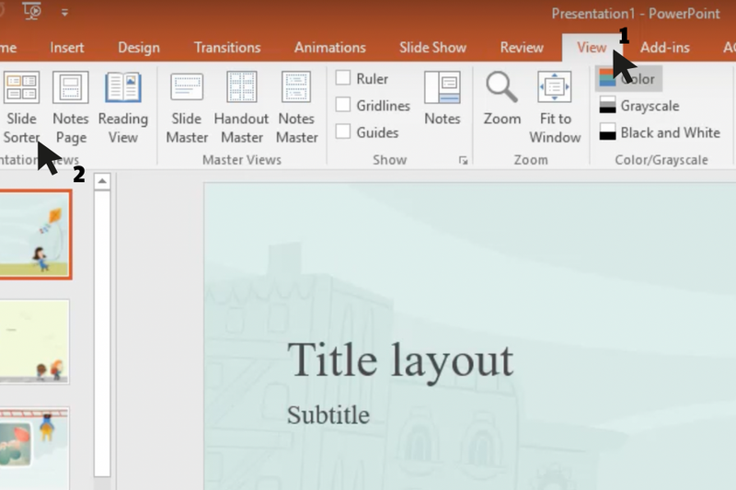Open Notes Page view
This screenshot has width=736, height=490.
click(71, 108)
